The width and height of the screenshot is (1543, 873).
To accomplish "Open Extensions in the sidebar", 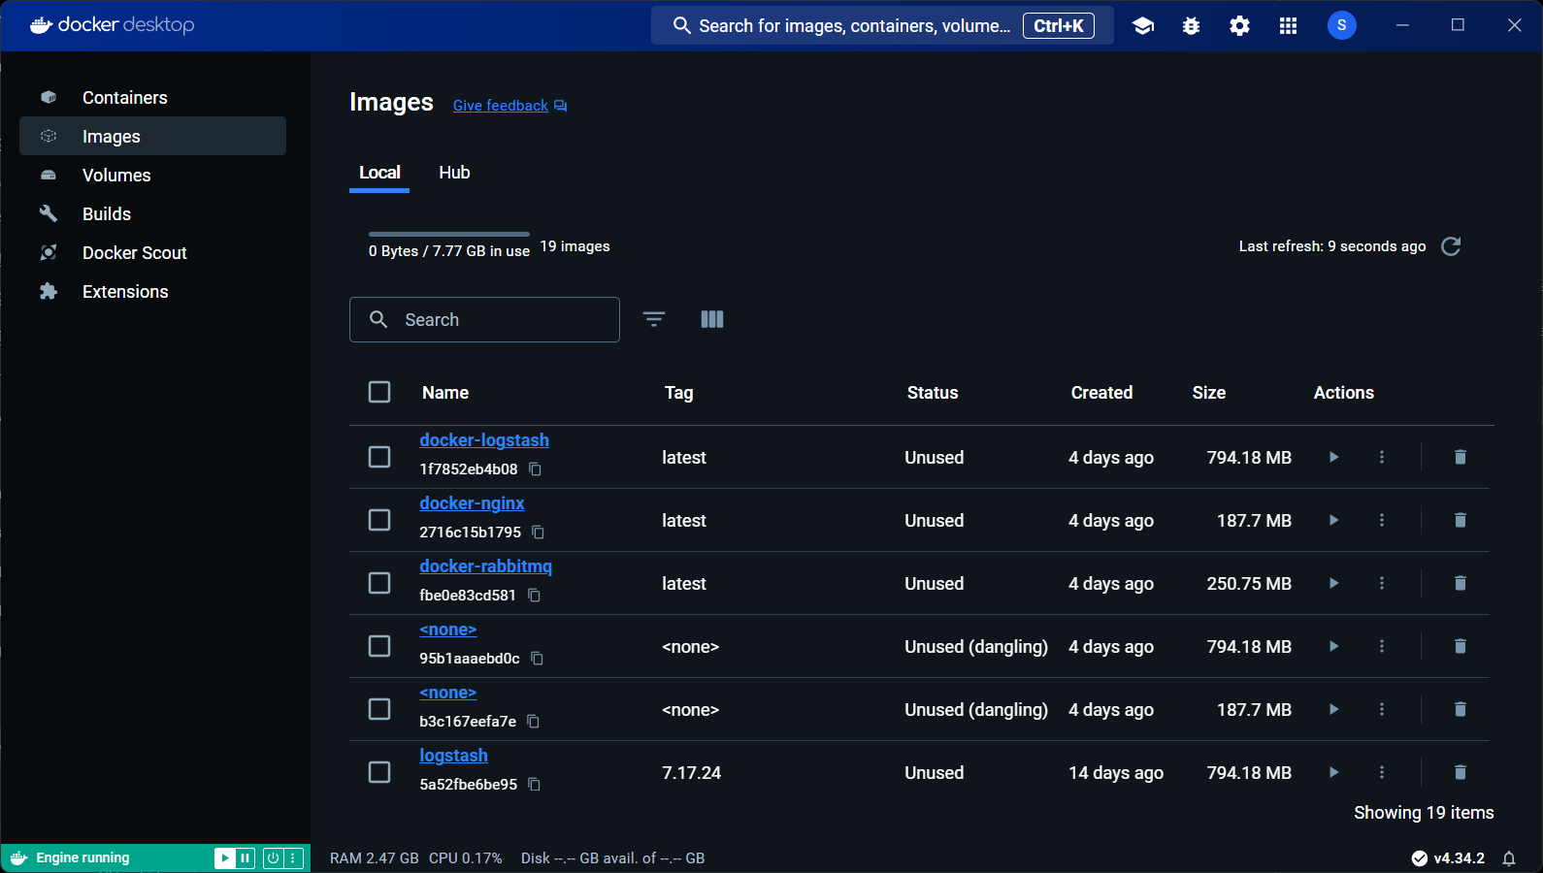I will coord(152,291).
